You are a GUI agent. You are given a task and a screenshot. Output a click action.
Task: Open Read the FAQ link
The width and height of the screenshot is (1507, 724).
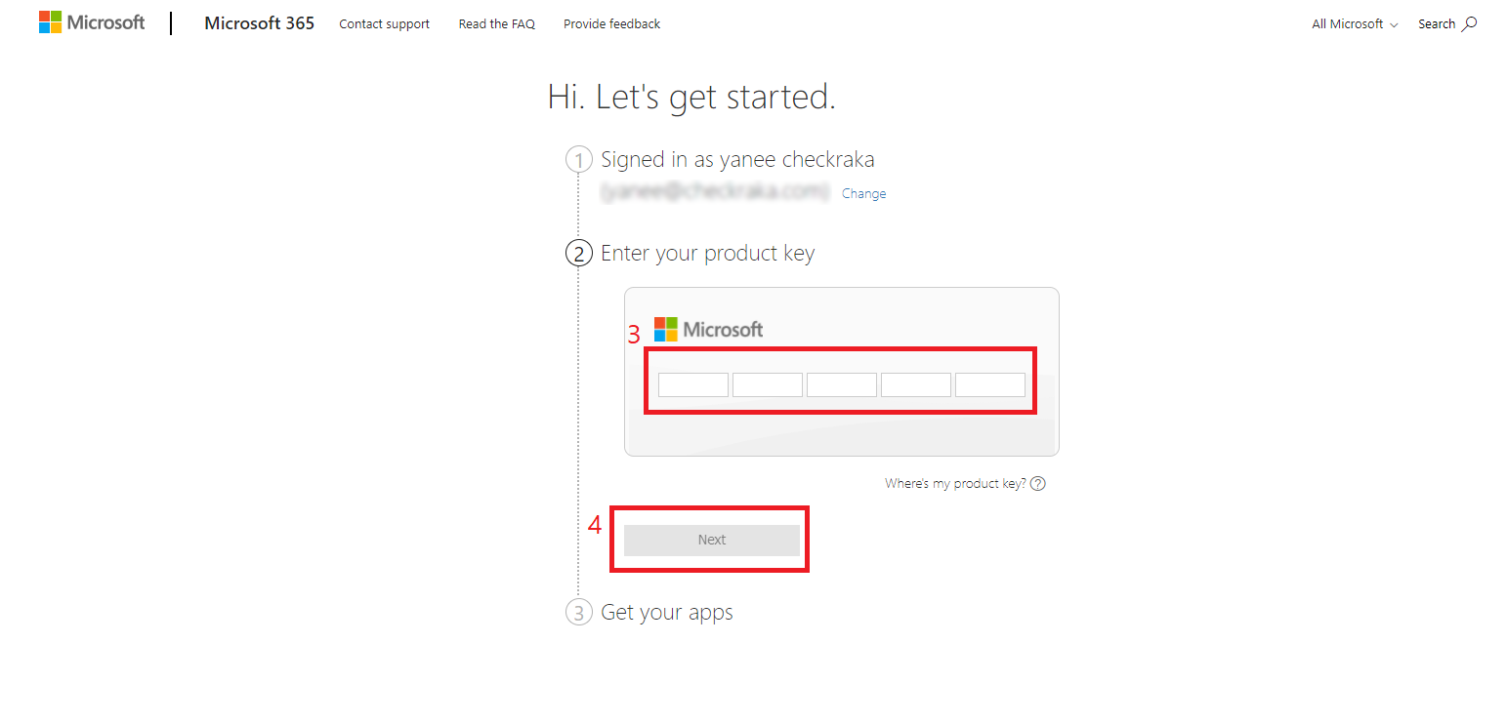point(496,24)
